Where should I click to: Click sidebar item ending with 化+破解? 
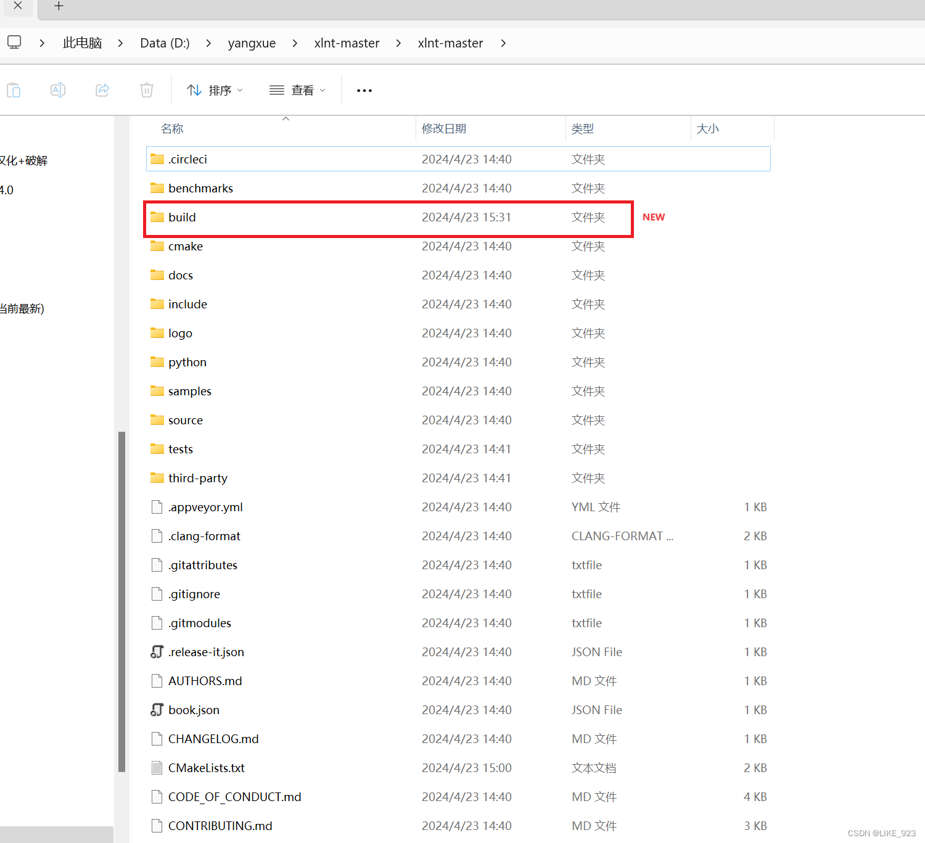(23, 161)
